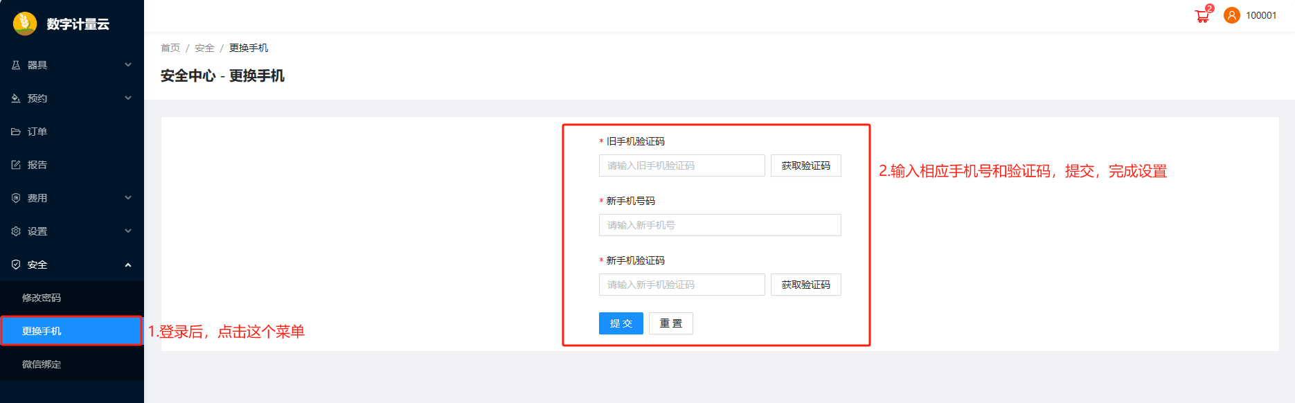Select the 更换手机 menu item

tap(42, 331)
